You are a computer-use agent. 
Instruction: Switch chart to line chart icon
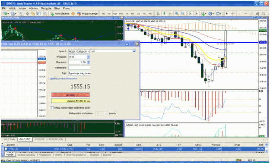tap(170, 14)
